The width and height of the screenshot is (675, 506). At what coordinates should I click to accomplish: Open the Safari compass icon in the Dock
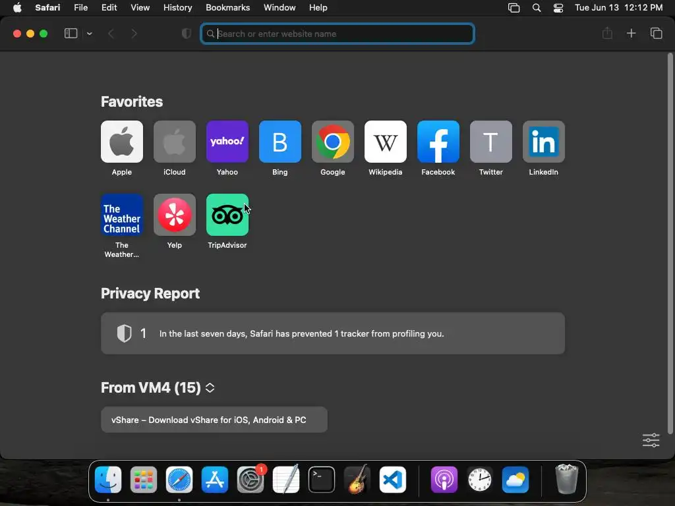click(x=179, y=480)
